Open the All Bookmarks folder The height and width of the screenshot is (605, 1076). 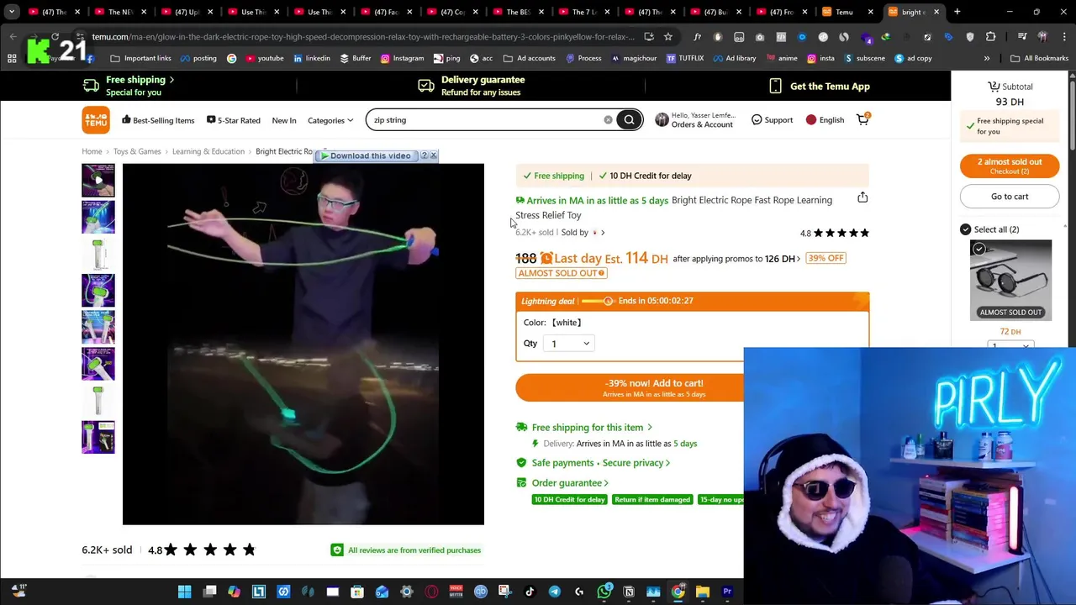click(x=1039, y=58)
